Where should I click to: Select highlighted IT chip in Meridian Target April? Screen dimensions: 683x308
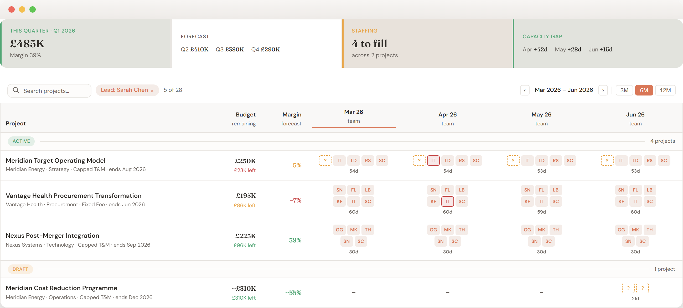pos(433,161)
